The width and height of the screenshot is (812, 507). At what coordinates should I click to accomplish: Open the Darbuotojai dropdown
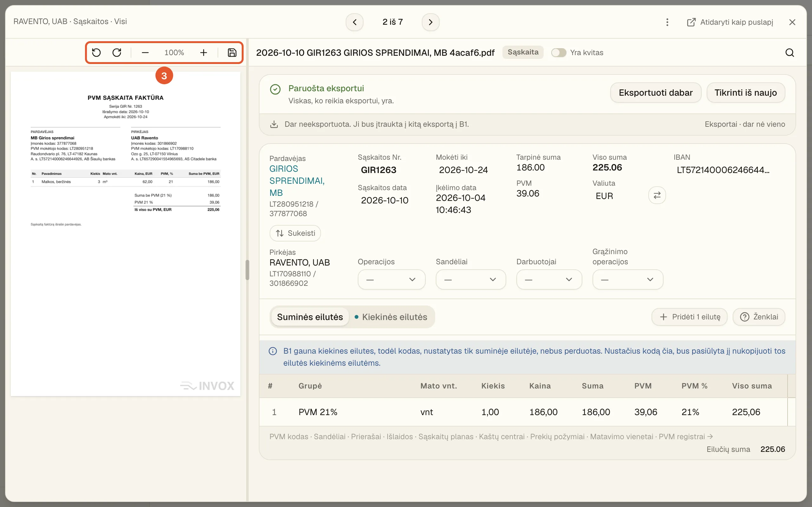tap(549, 279)
